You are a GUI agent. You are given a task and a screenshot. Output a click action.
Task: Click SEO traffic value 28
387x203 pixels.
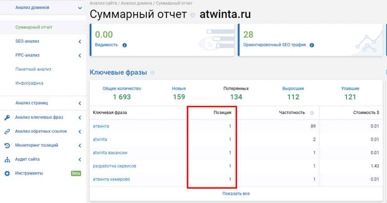pyautogui.click(x=248, y=34)
